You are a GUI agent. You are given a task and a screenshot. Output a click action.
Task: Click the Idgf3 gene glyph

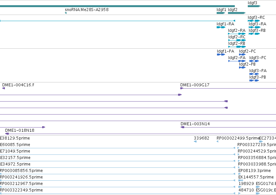pos(254,6)
